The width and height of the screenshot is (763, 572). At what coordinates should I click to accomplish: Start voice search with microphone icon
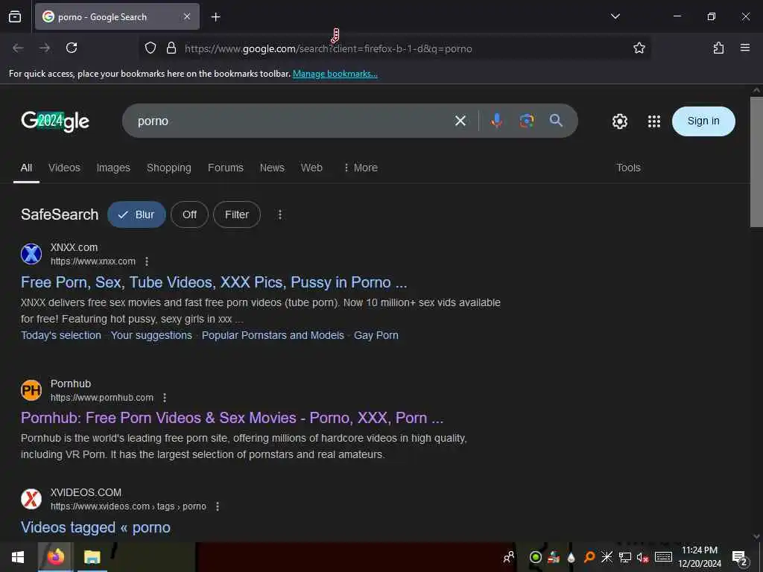(x=496, y=121)
